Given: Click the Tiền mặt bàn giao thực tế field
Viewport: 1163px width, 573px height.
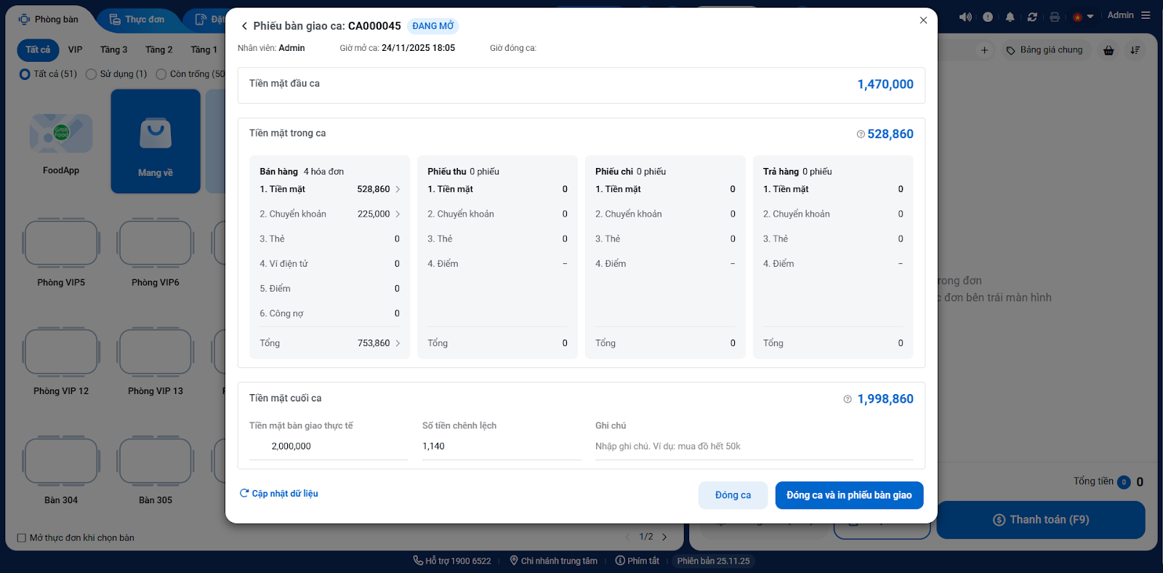Looking at the screenshot, I should tap(329, 446).
